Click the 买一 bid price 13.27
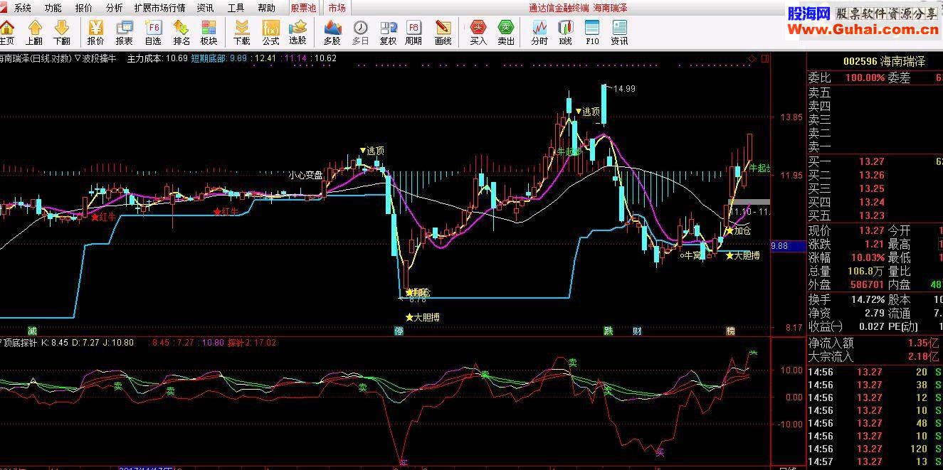 tap(870, 161)
